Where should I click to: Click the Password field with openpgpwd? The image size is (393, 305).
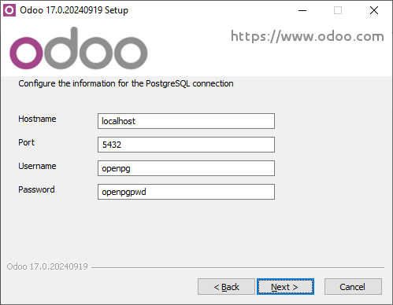[x=186, y=192]
